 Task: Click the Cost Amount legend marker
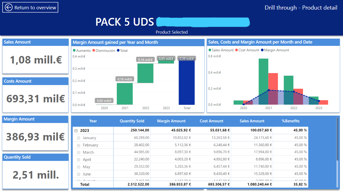tap(237, 50)
